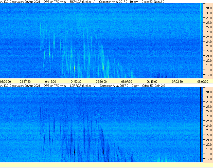Click the 27.0 frequency label on Stokes +V plot

(x=209, y=111)
